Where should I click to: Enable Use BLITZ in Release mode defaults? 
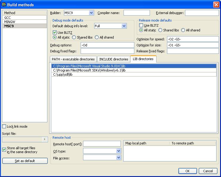[141, 25]
